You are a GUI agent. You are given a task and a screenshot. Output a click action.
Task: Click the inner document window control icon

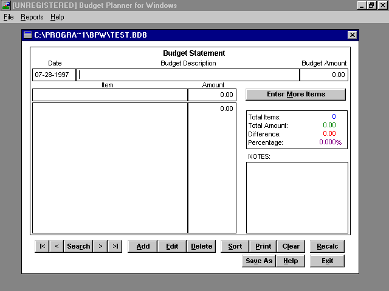pos(27,35)
